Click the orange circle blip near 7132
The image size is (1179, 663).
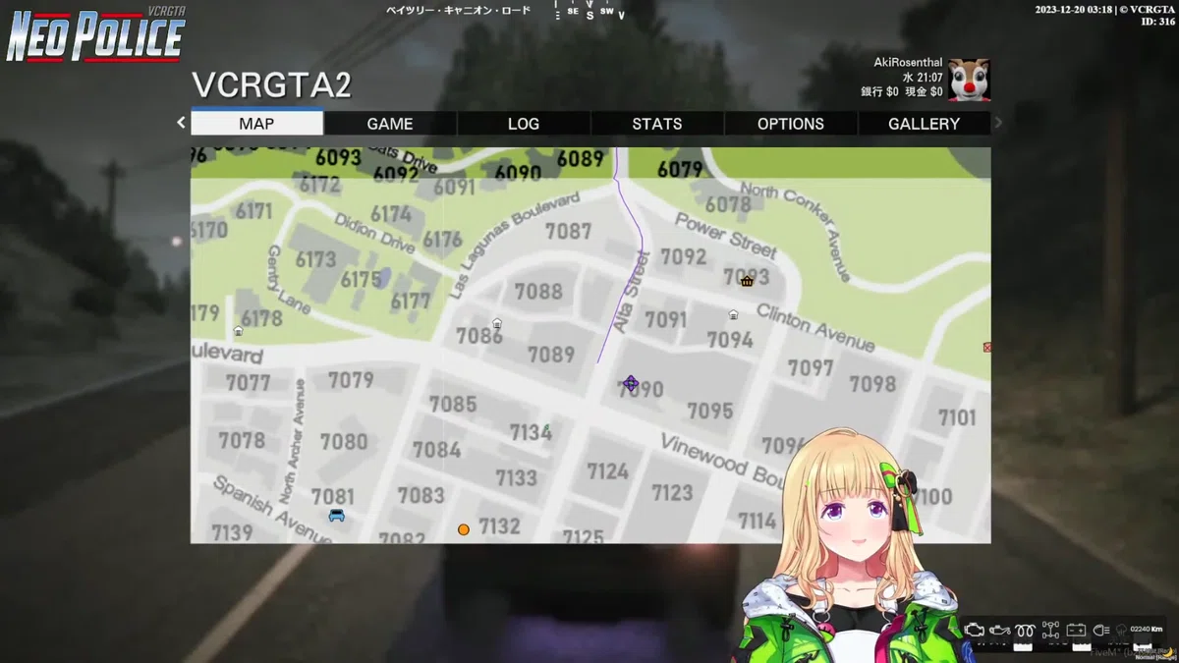(x=464, y=529)
